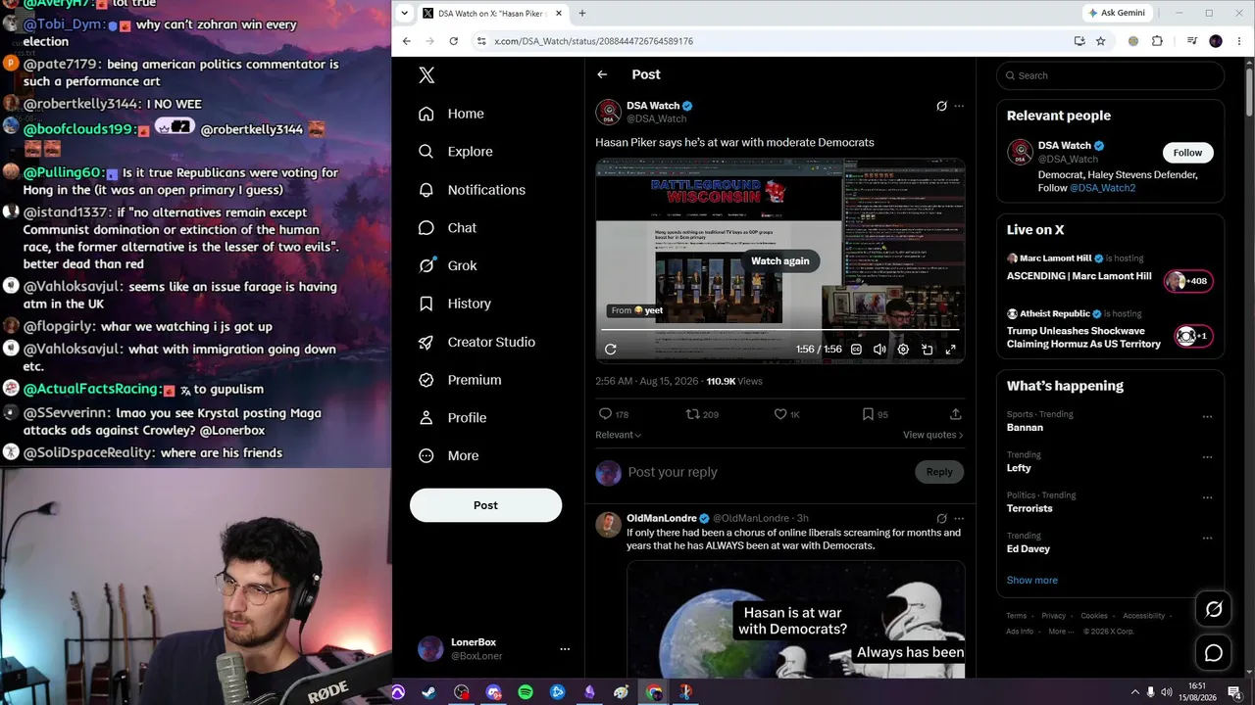This screenshot has width=1255, height=705.
Task: Open the floating Grok button
Action: point(1214,610)
